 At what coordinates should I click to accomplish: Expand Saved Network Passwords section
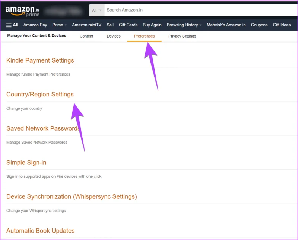click(x=43, y=128)
